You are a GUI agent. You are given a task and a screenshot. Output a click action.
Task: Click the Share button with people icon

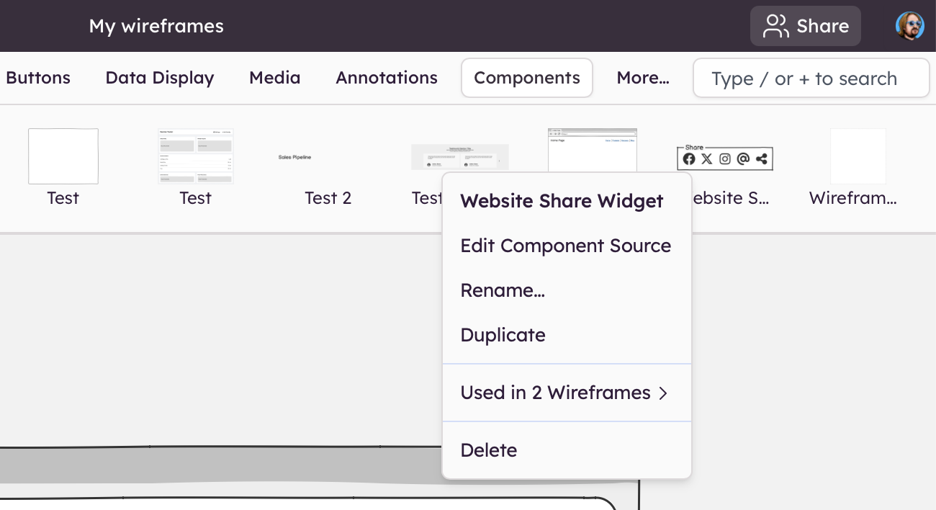point(805,26)
